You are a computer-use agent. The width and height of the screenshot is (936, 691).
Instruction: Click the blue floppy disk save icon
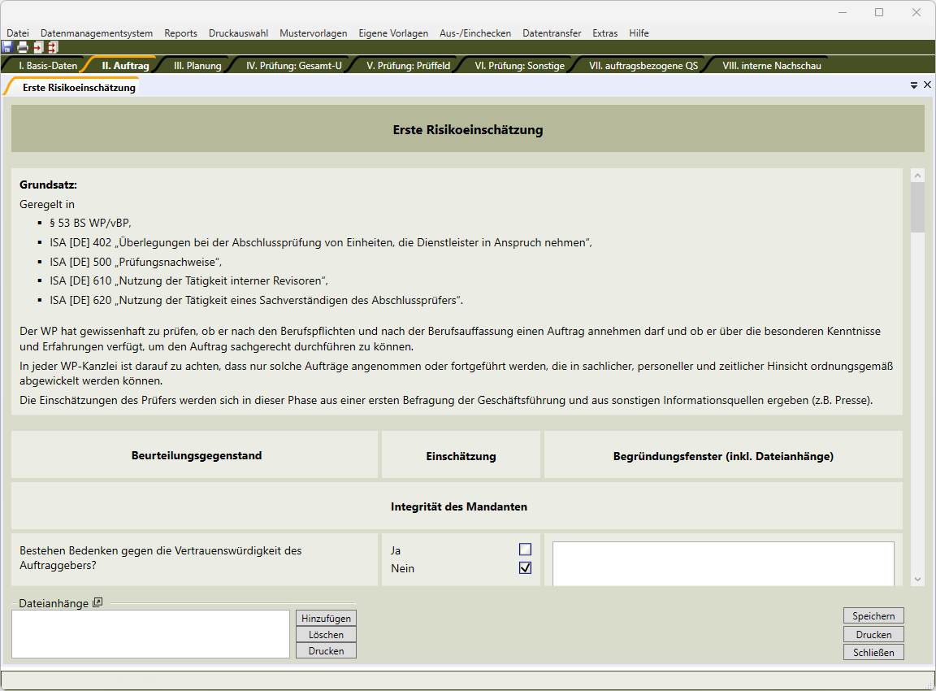(x=7, y=47)
